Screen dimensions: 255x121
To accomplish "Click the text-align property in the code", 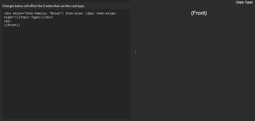I will (x=106, y=13).
